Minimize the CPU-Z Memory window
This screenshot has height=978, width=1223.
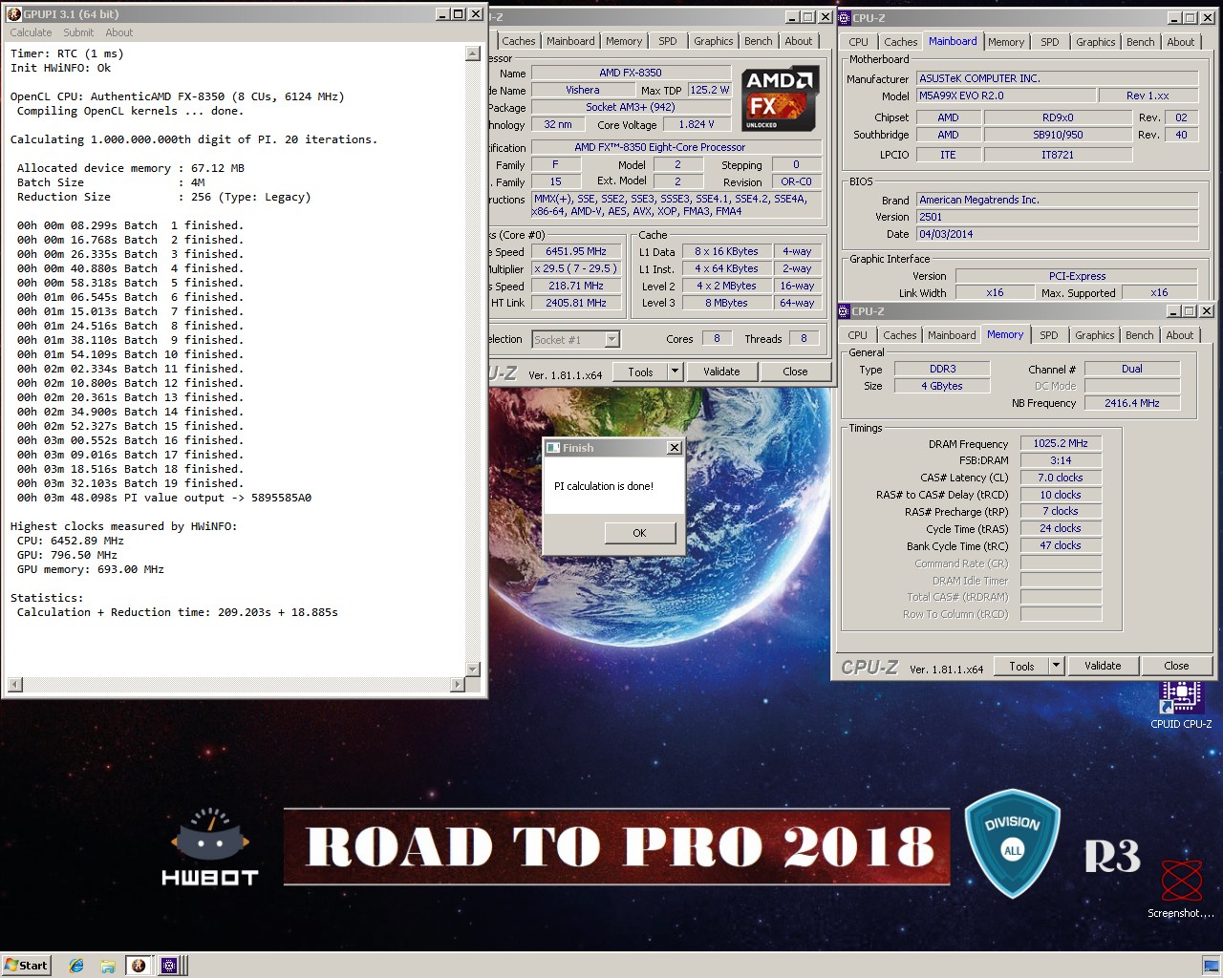pyautogui.click(x=1172, y=311)
